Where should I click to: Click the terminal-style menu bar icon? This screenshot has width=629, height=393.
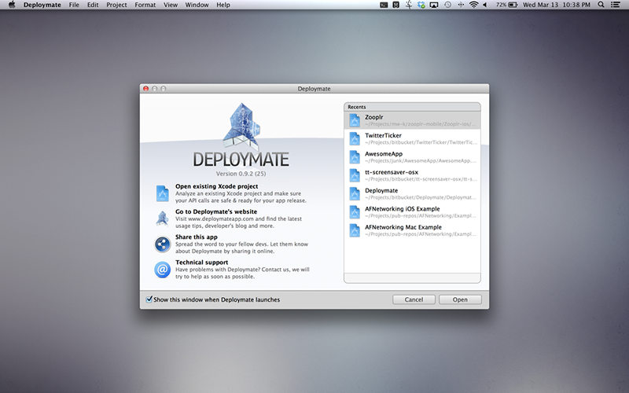384,5
